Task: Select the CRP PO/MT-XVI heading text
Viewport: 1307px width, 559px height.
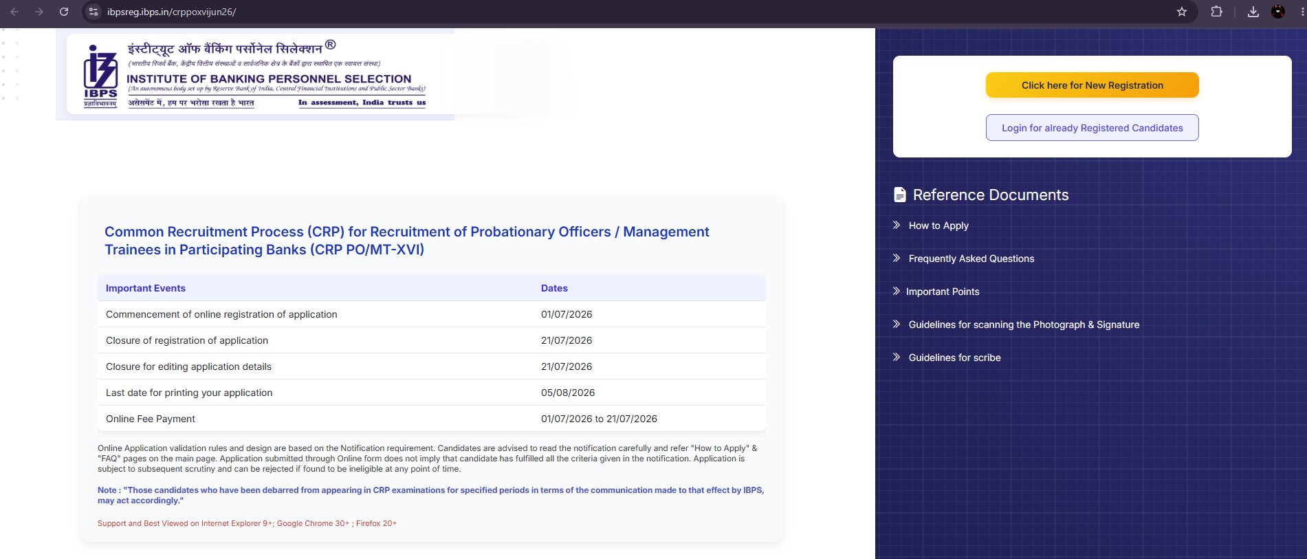Action: tap(406, 241)
